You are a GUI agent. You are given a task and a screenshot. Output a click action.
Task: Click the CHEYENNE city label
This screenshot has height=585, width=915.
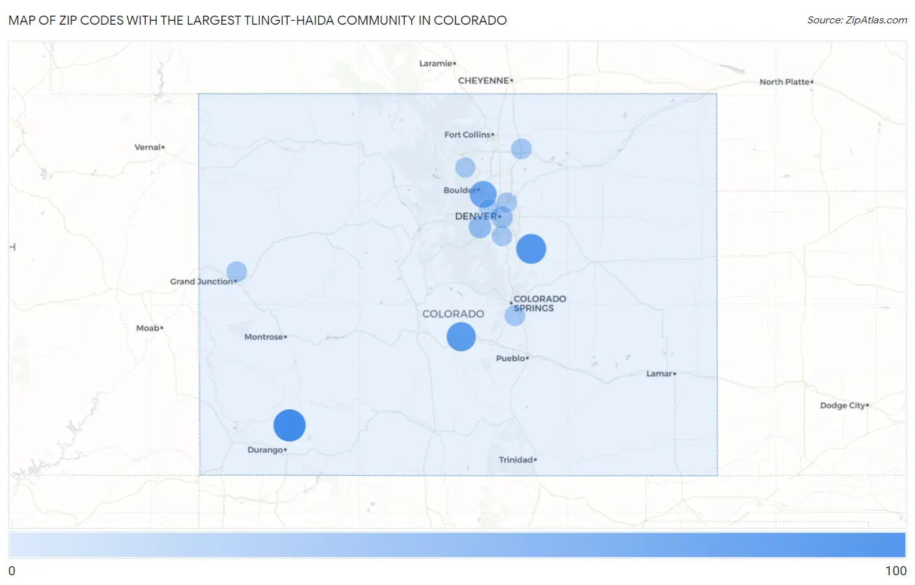[x=484, y=81]
